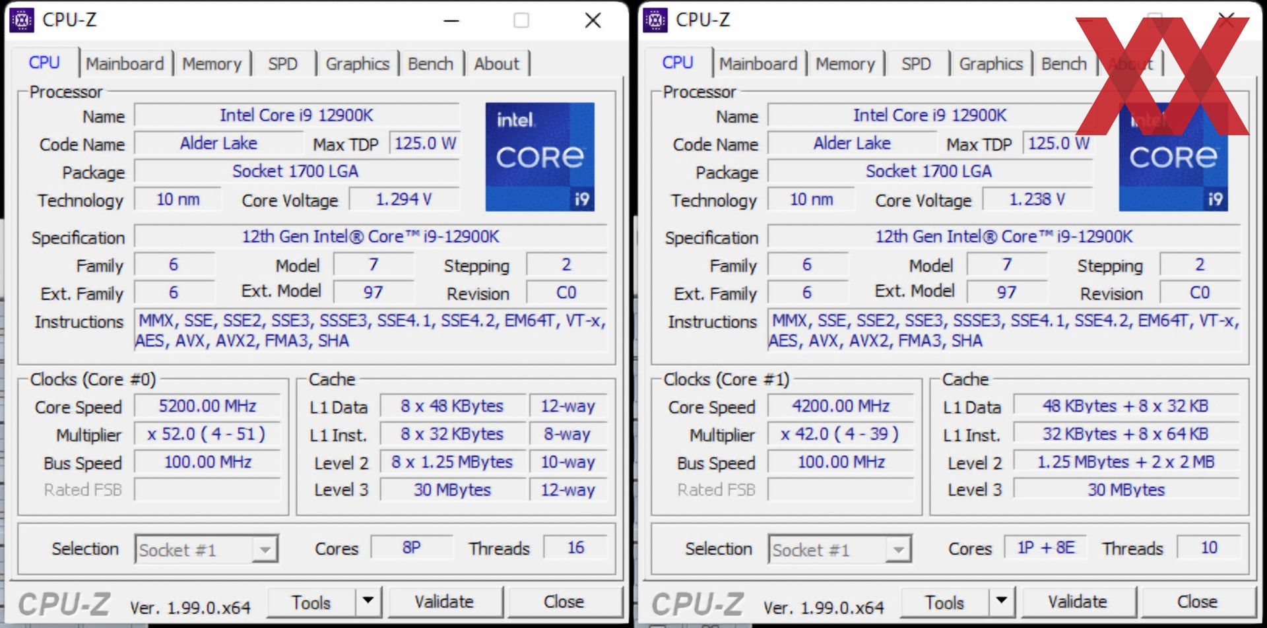Image resolution: width=1267 pixels, height=628 pixels.
Task: Click Max TDP value in left window
Action: tap(426, 143)
